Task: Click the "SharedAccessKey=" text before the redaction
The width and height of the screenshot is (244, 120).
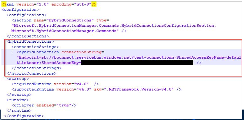Action: (x=61, y=63)
